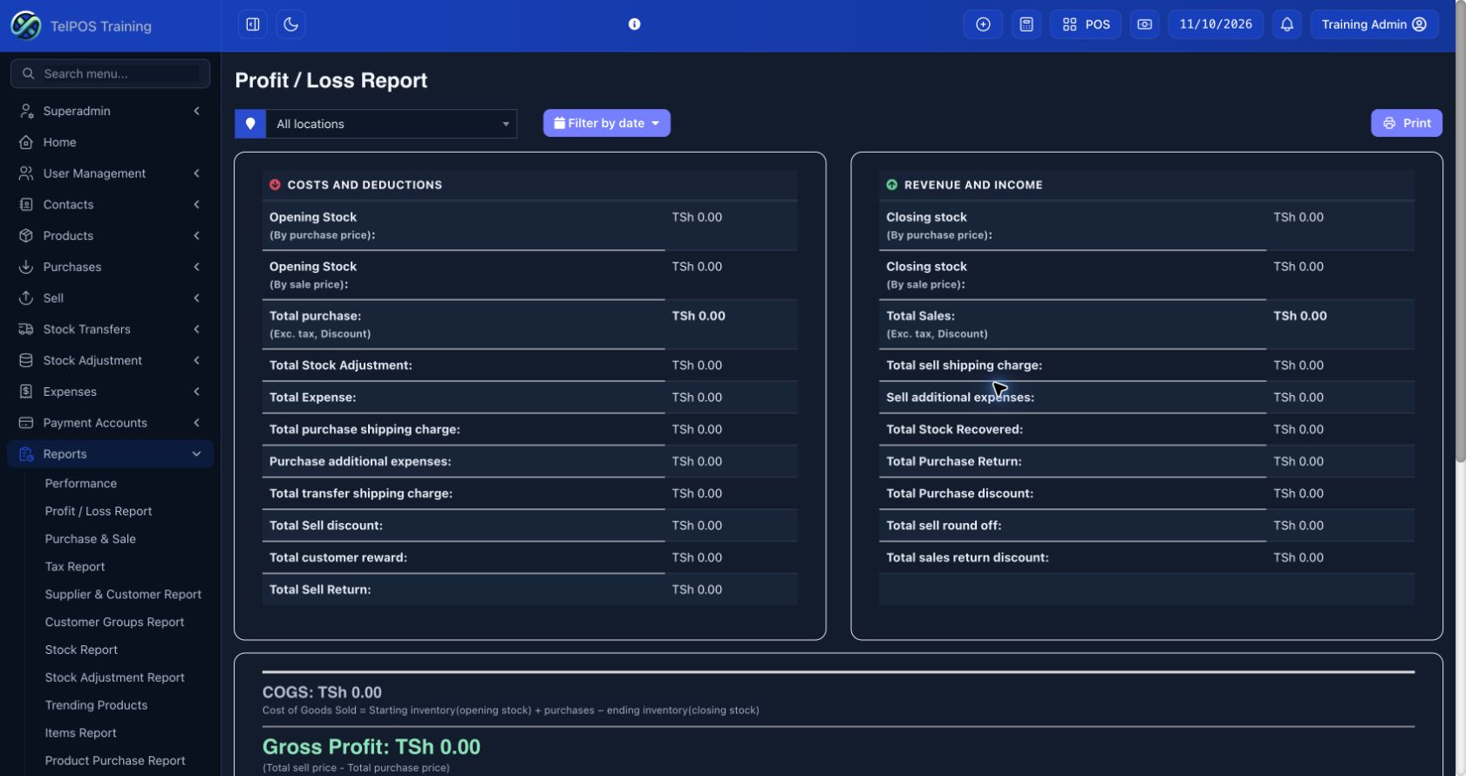Open the POS button
1466x776 pixels.
1086,24
